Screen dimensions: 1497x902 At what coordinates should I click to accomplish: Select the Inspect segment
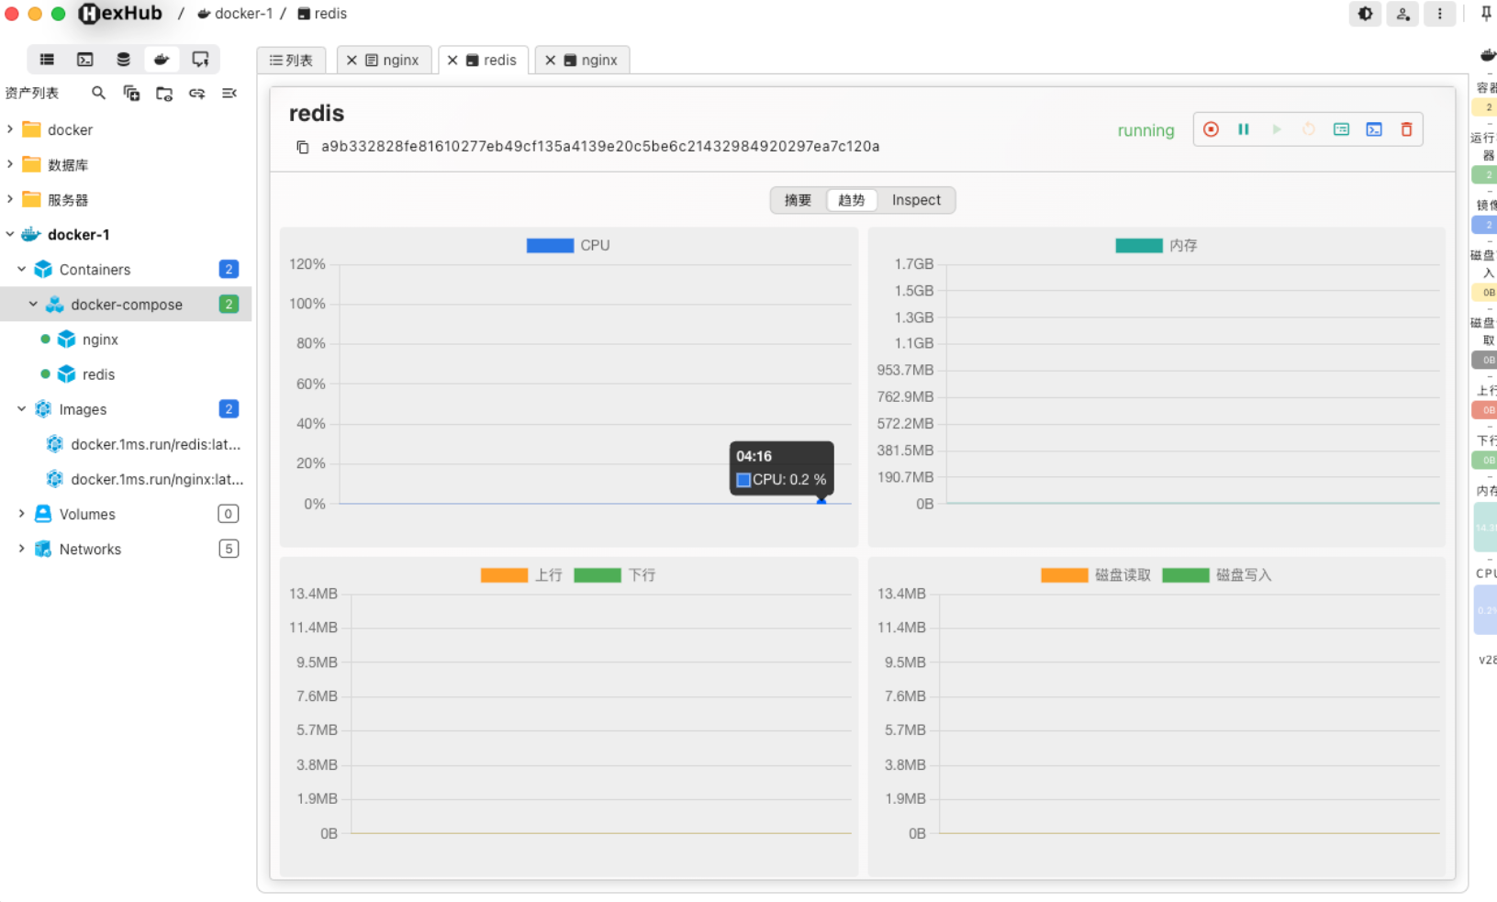coord(916,200)
